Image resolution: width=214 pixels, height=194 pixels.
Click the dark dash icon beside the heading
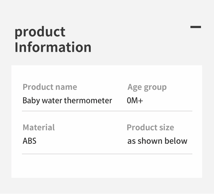(x=196, y=27)
